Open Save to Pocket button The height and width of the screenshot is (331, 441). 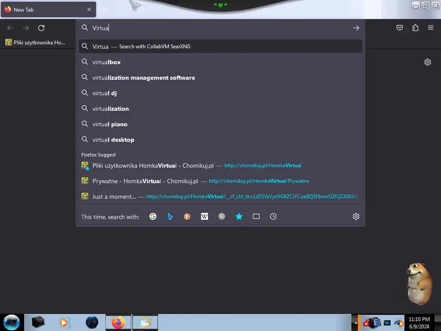point(399,28)
